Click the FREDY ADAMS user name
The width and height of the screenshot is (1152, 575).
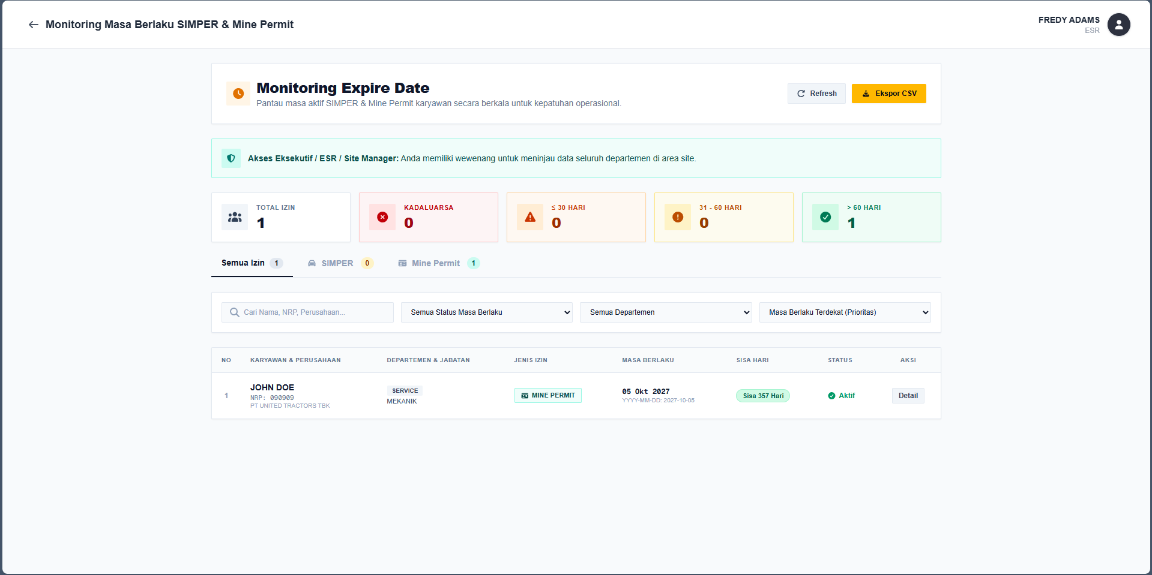point(1069,20)
